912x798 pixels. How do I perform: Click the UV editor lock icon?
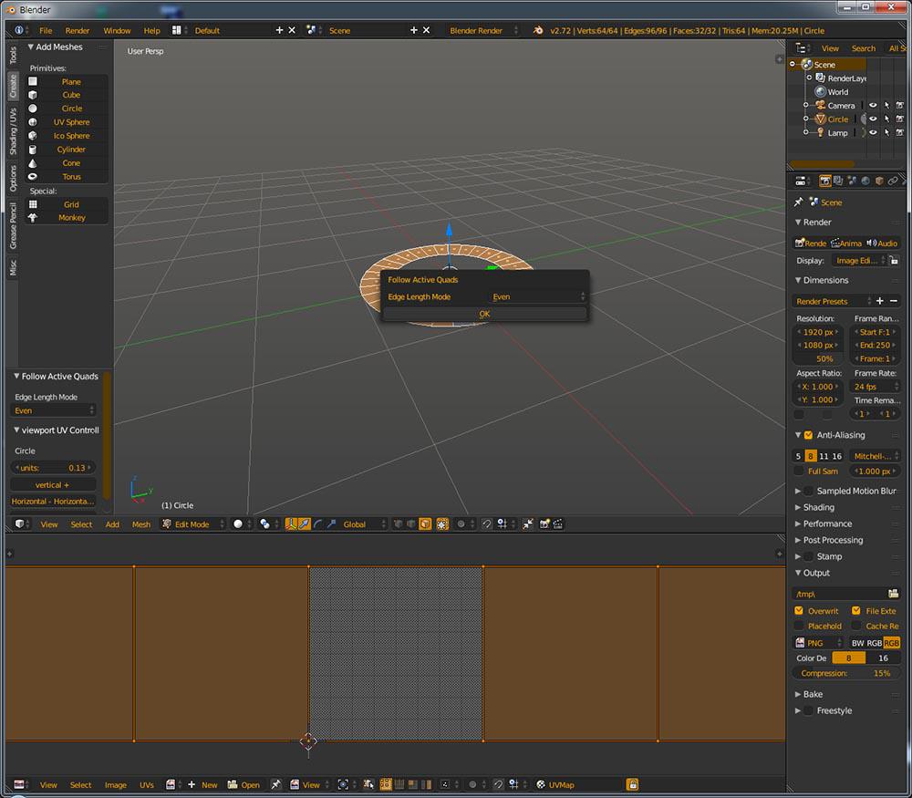pyautogui.click(x=632, y=784)
